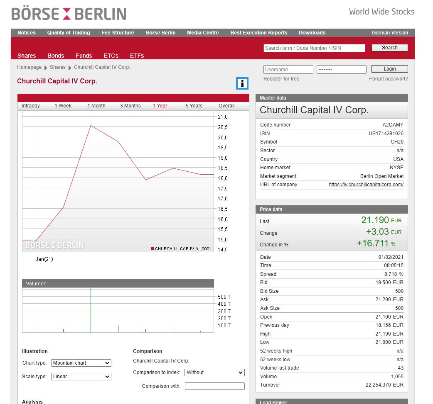Click breadcrumb arrow before Shares
This screenshot has height=404, width=433.
pos(46,68)
